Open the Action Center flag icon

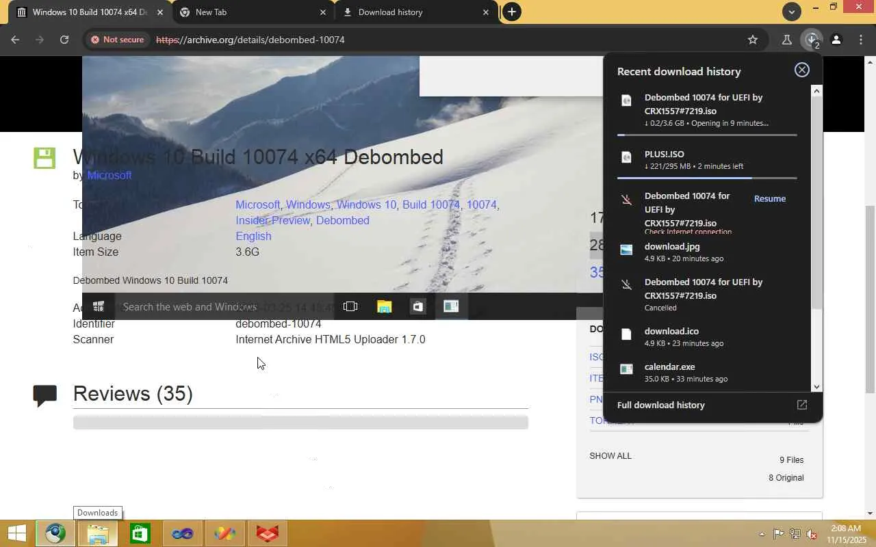point(779,534)
